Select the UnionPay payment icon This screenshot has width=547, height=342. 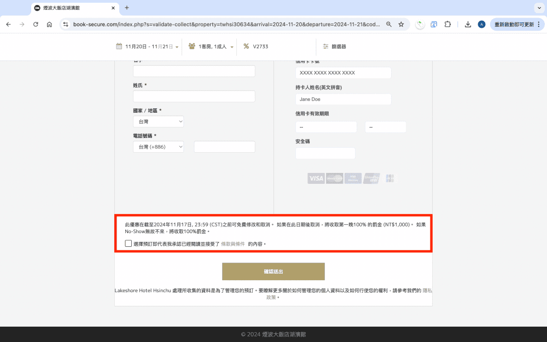click(x=371, y=178)
